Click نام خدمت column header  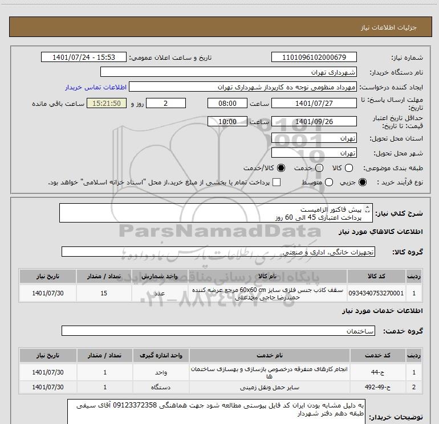(269, 355)
